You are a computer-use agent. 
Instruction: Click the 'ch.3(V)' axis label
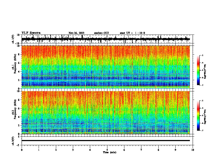[13, 141]
